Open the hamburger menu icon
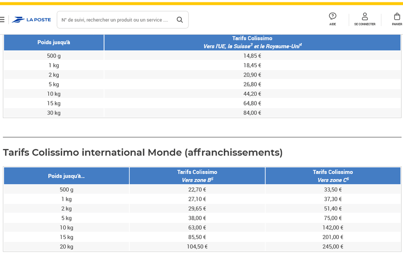The width and height of the screenshot is (403, 262). (x=2, y=20)
